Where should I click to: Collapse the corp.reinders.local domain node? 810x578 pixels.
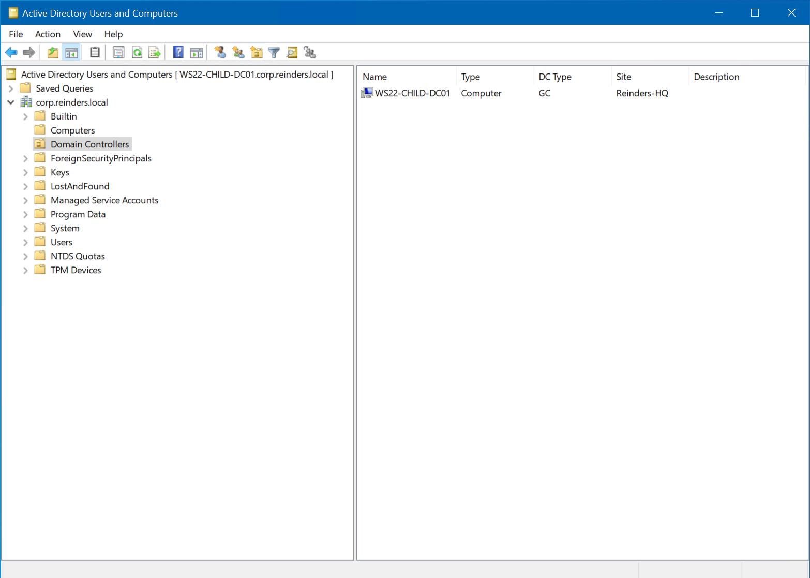(x=11, y=102)
